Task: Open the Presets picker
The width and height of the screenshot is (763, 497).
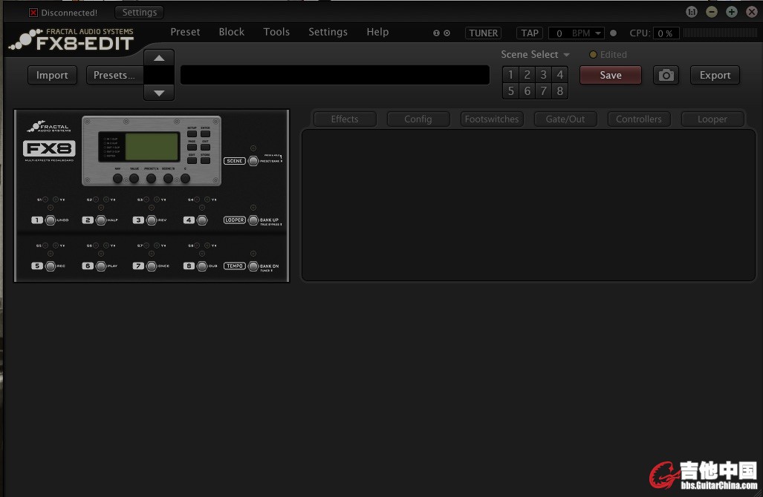Action: point(114,76)
